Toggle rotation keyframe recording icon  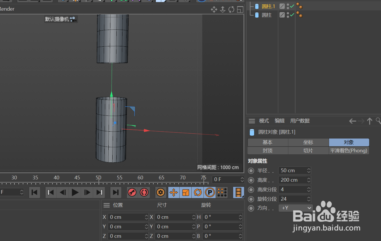(x=198, y=192)
